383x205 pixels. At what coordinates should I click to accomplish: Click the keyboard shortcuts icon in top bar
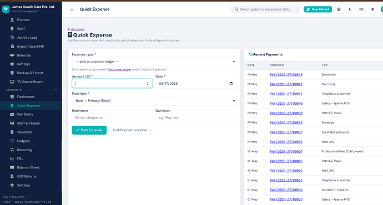[x=361, y=9]
